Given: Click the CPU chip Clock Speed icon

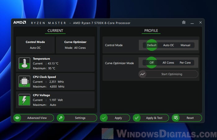Looking at the screenshot, I should click(x=24, y=82).
